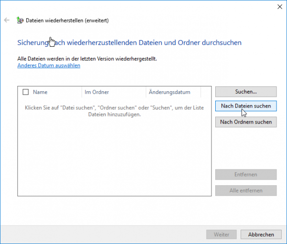
Task: Click the back arrow in the title area
Action: (x=7, y=20)
